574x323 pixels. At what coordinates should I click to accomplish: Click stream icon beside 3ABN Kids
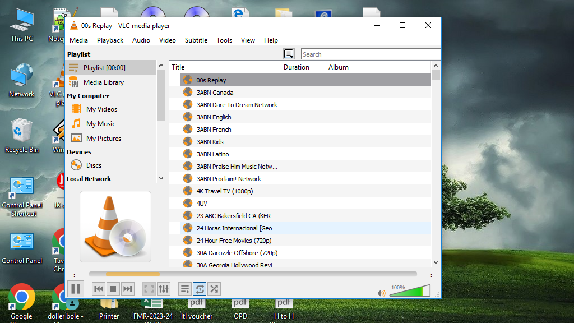(x=188, y=142)
